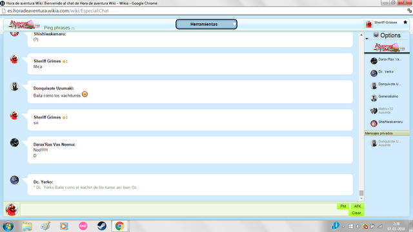
Task: Open the Options settings header
Action: (387, 35)
